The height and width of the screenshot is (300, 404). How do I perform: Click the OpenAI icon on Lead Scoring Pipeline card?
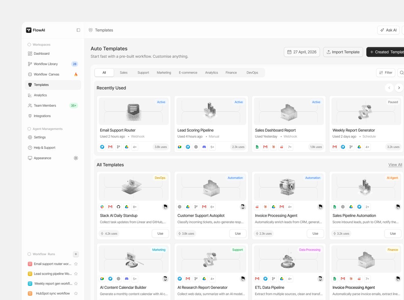[196, 147]
